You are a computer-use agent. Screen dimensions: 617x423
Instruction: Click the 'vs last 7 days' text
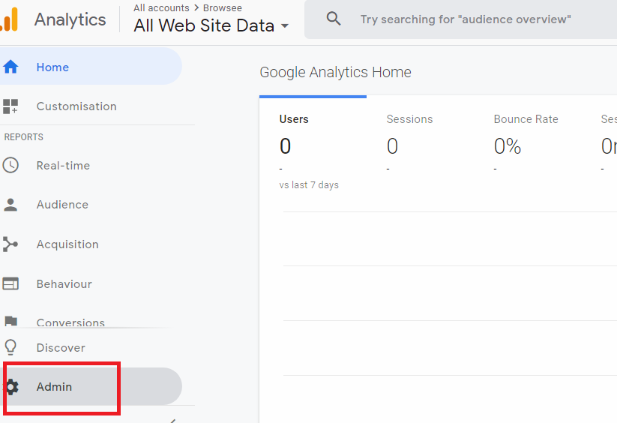click(x=309, y=184)
